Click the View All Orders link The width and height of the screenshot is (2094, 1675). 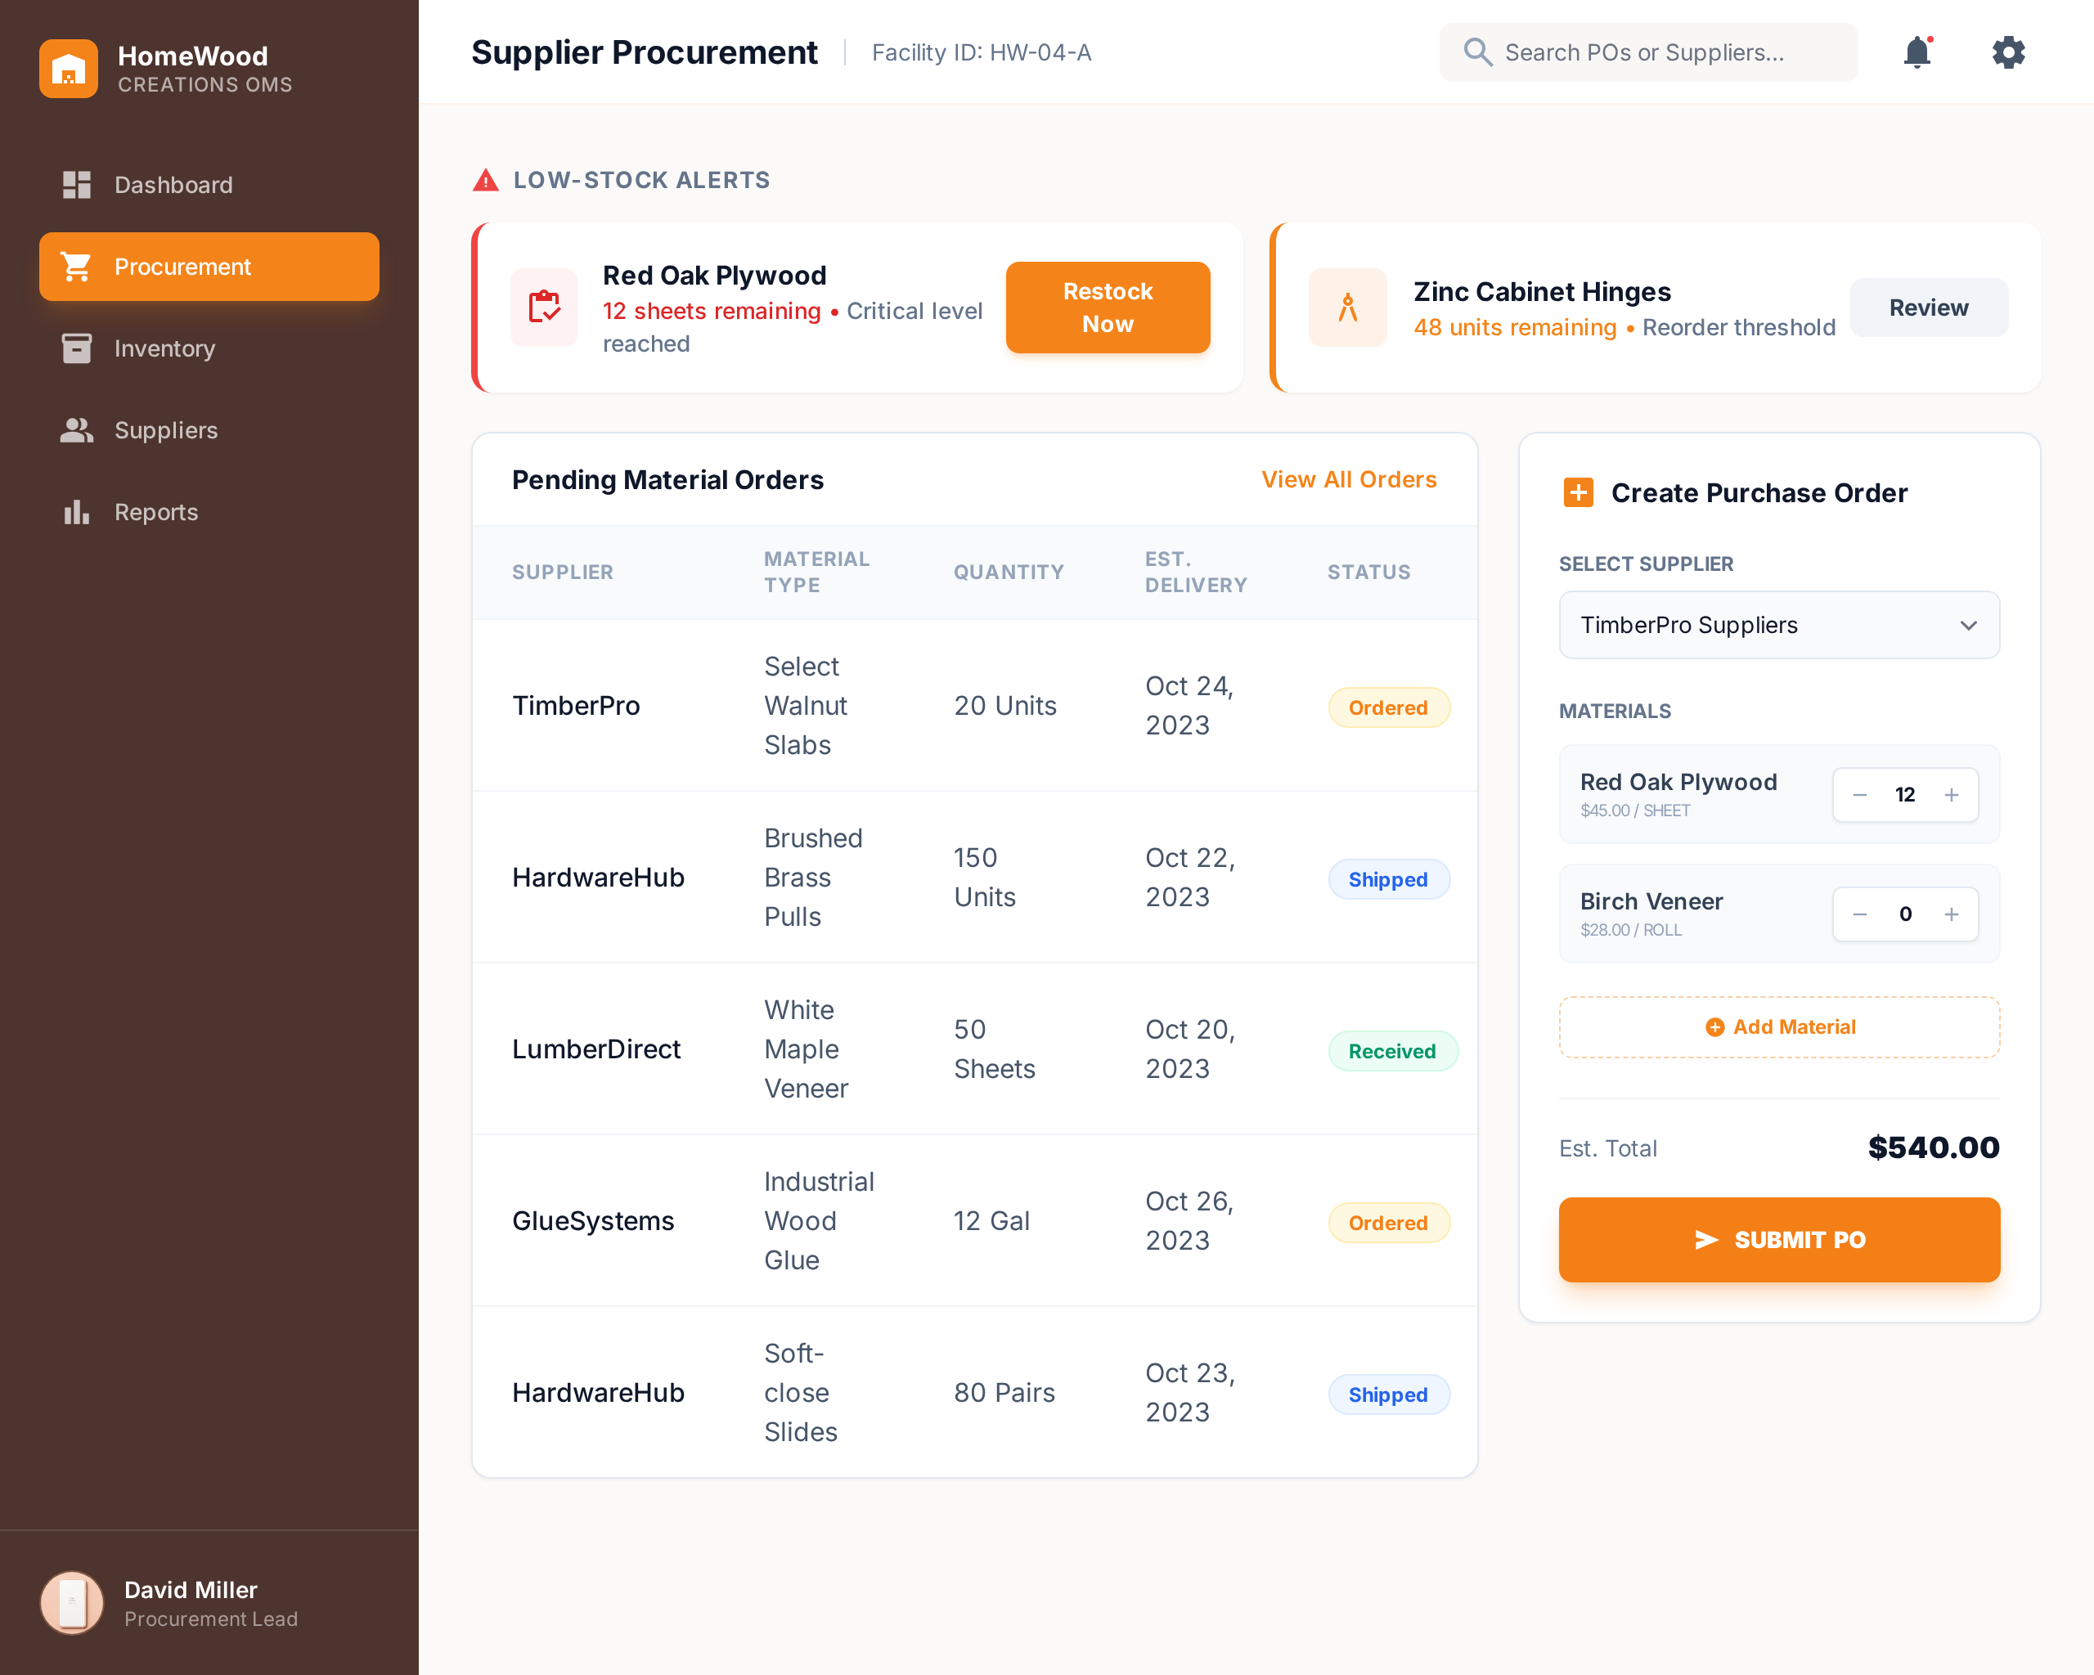(1348, 479)
